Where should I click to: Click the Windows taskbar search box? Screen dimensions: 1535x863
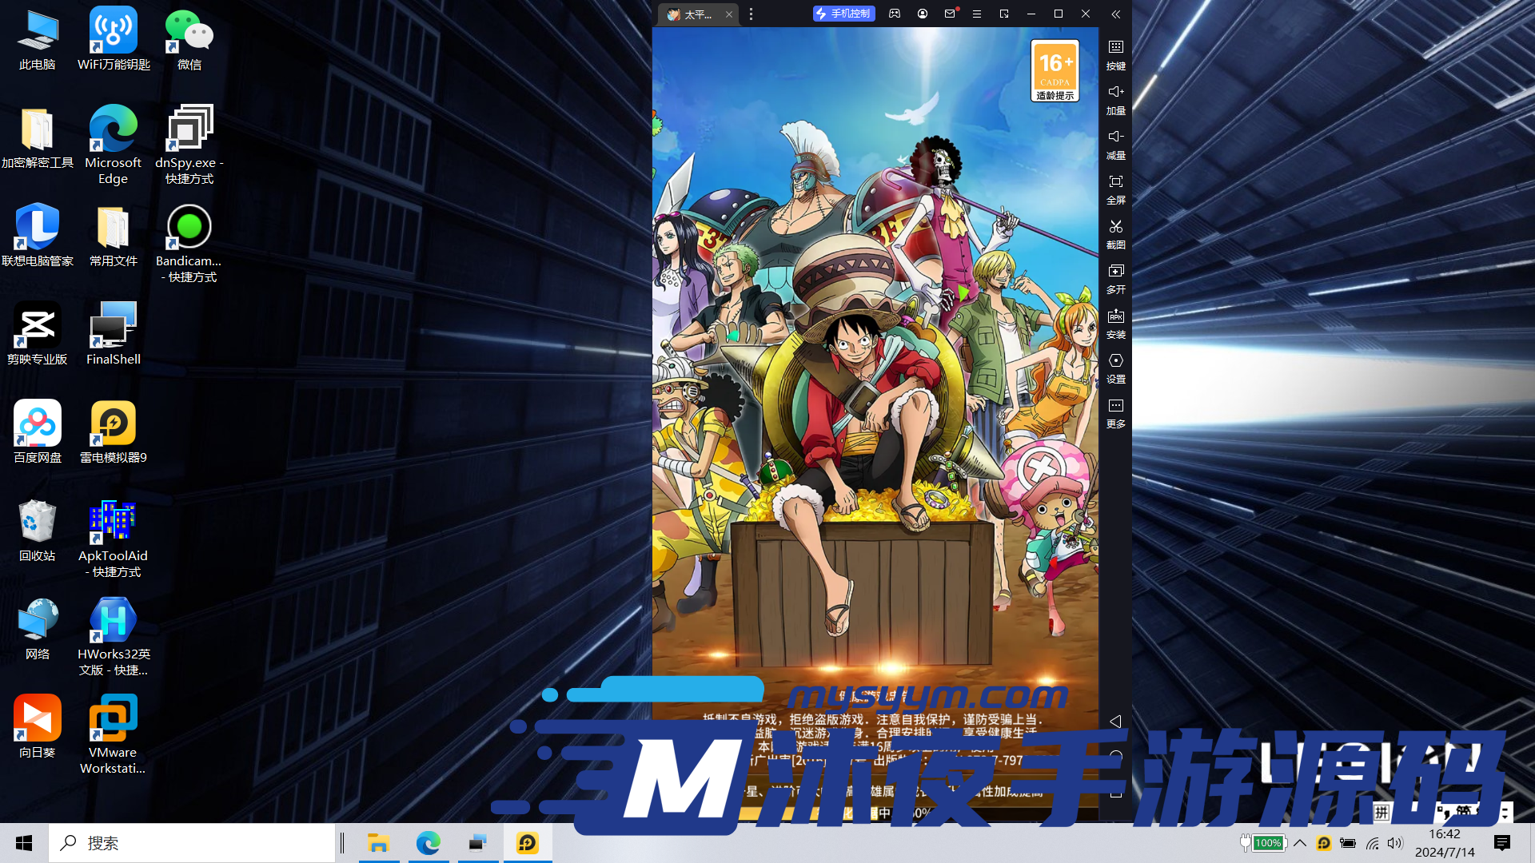(192, 843)
